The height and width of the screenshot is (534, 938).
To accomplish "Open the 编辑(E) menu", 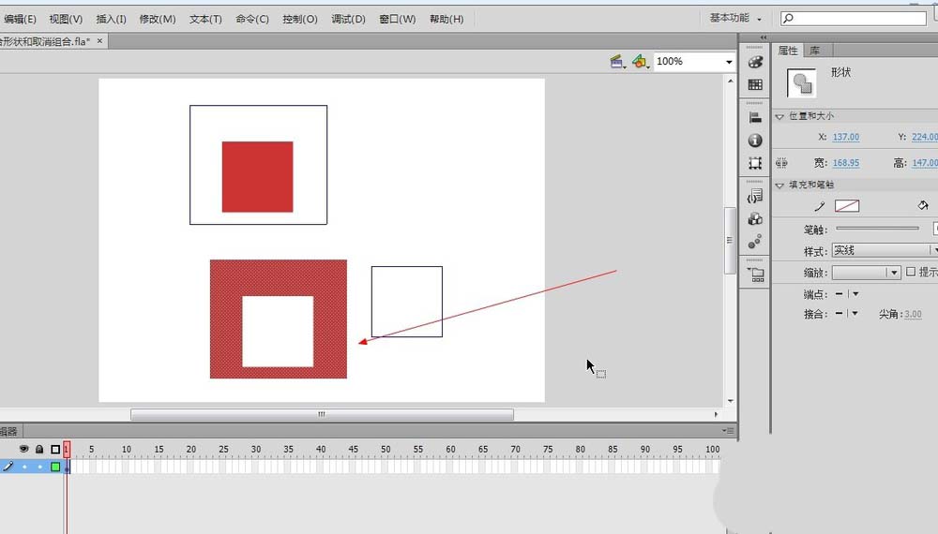I will (x=19, y=19).
